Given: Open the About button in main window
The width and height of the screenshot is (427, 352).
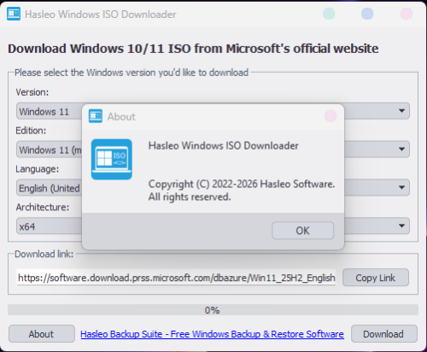Looking at the screenshot, I should 42,334.
